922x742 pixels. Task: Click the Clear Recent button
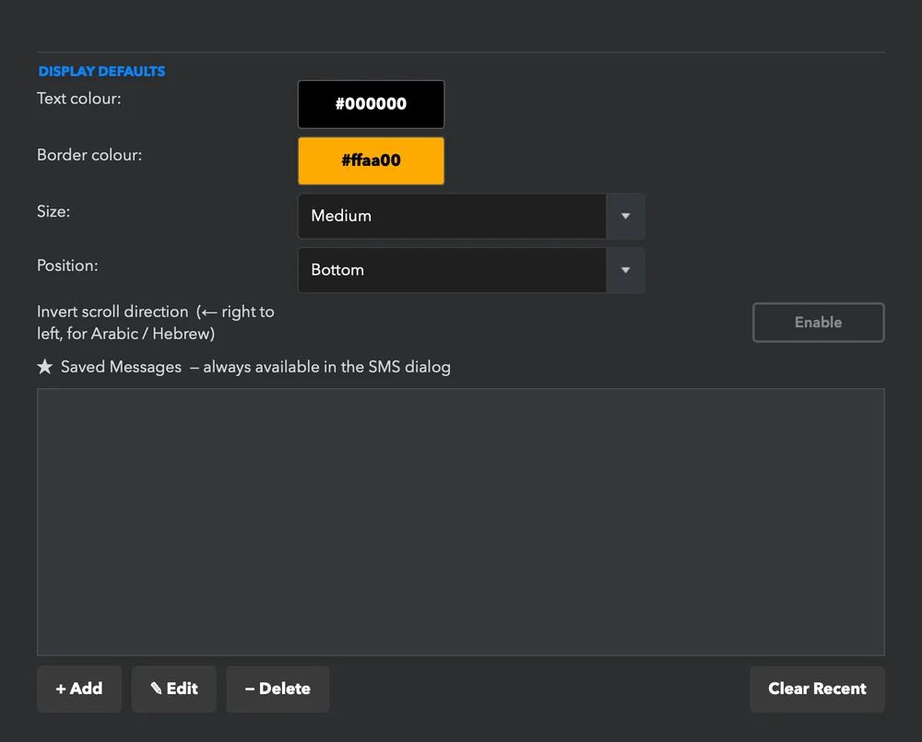(x=817, y=689)
